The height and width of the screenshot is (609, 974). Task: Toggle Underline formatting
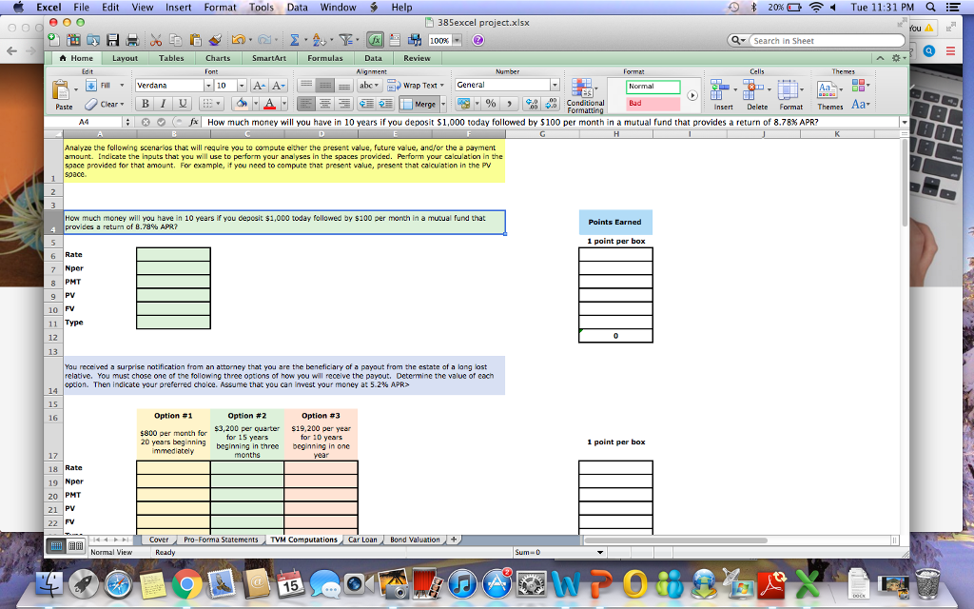coord(183,103)
